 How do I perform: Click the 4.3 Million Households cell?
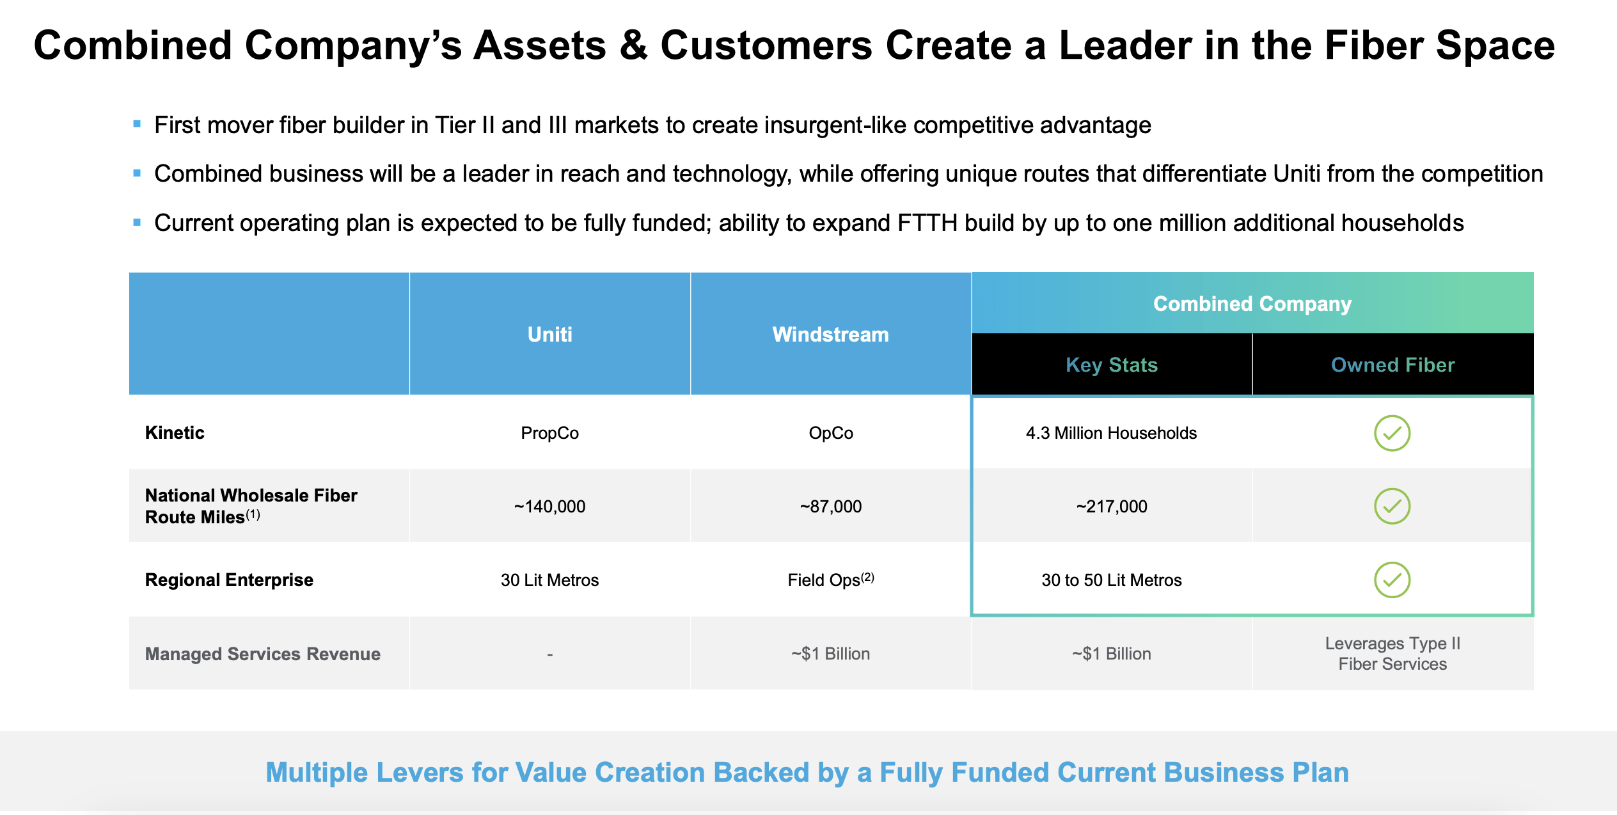coord(1111,433)
